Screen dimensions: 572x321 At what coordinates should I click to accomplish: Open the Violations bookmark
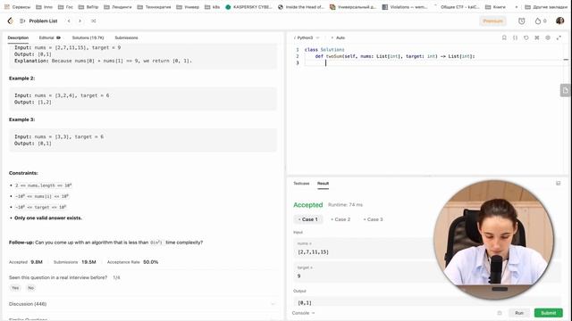pos(405,7)
